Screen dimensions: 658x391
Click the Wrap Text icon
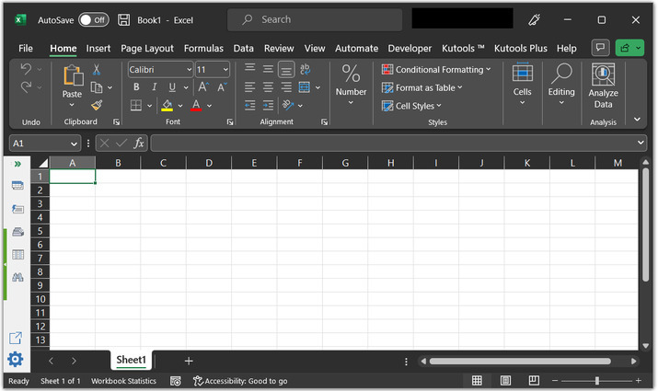pos(306,69)
